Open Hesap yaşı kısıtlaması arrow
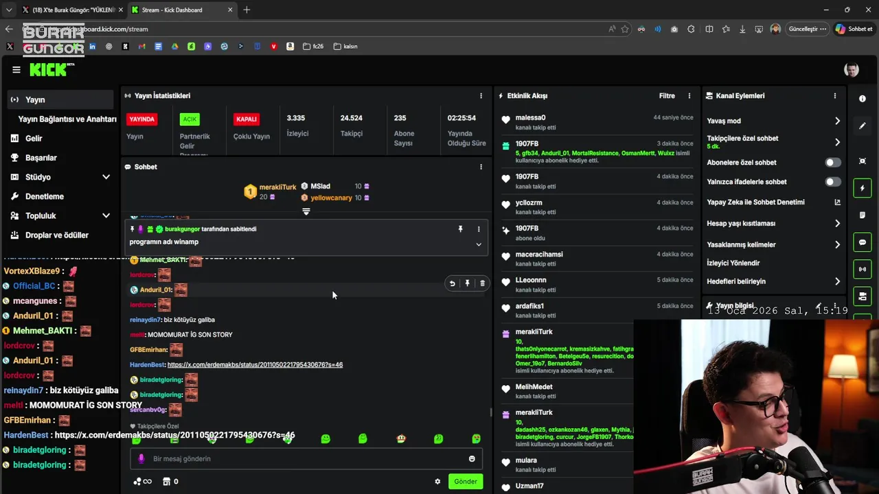This screenshot has height=494, width=879. pyautogui.click(x=837, y=223)
